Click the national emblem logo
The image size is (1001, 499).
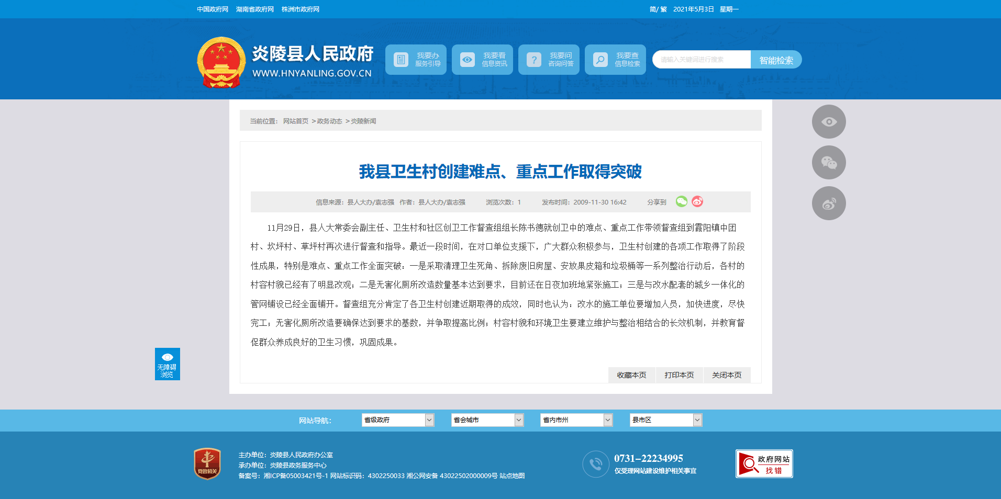point(221,62)
